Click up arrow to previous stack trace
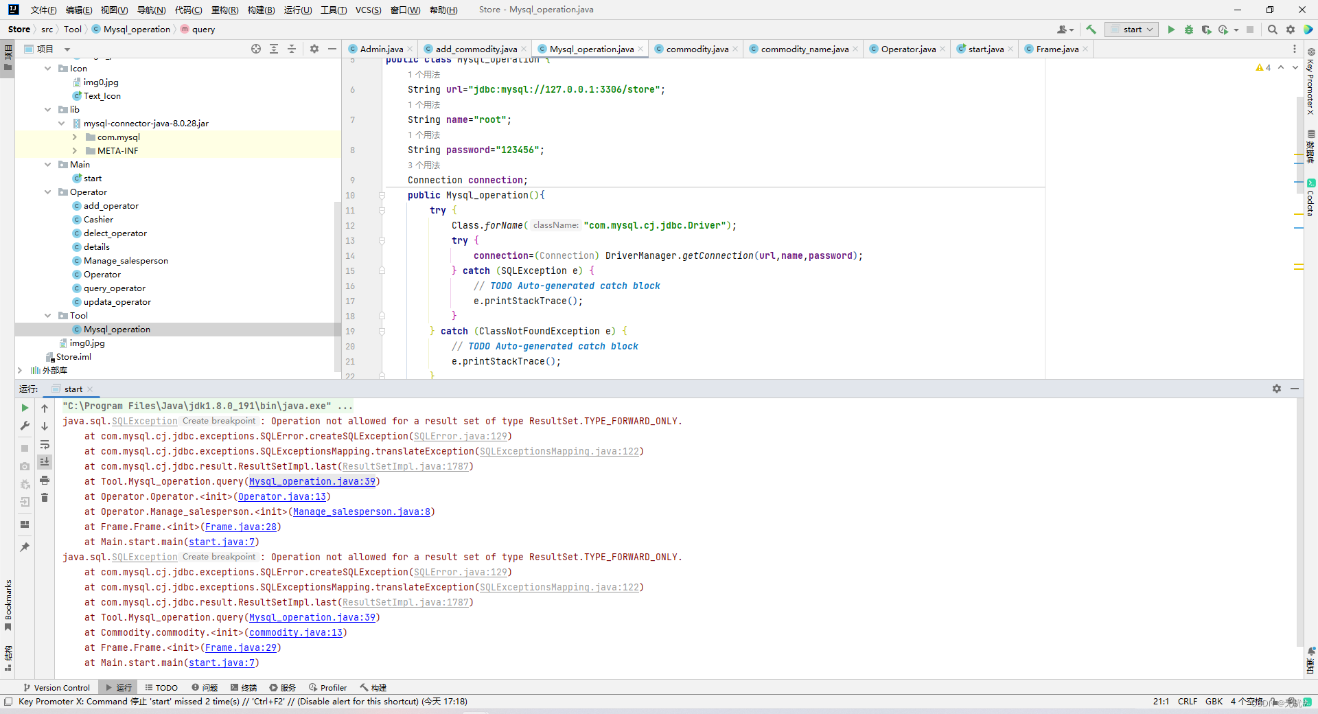This screenshot has height=714, width=1318. [45, 408]
